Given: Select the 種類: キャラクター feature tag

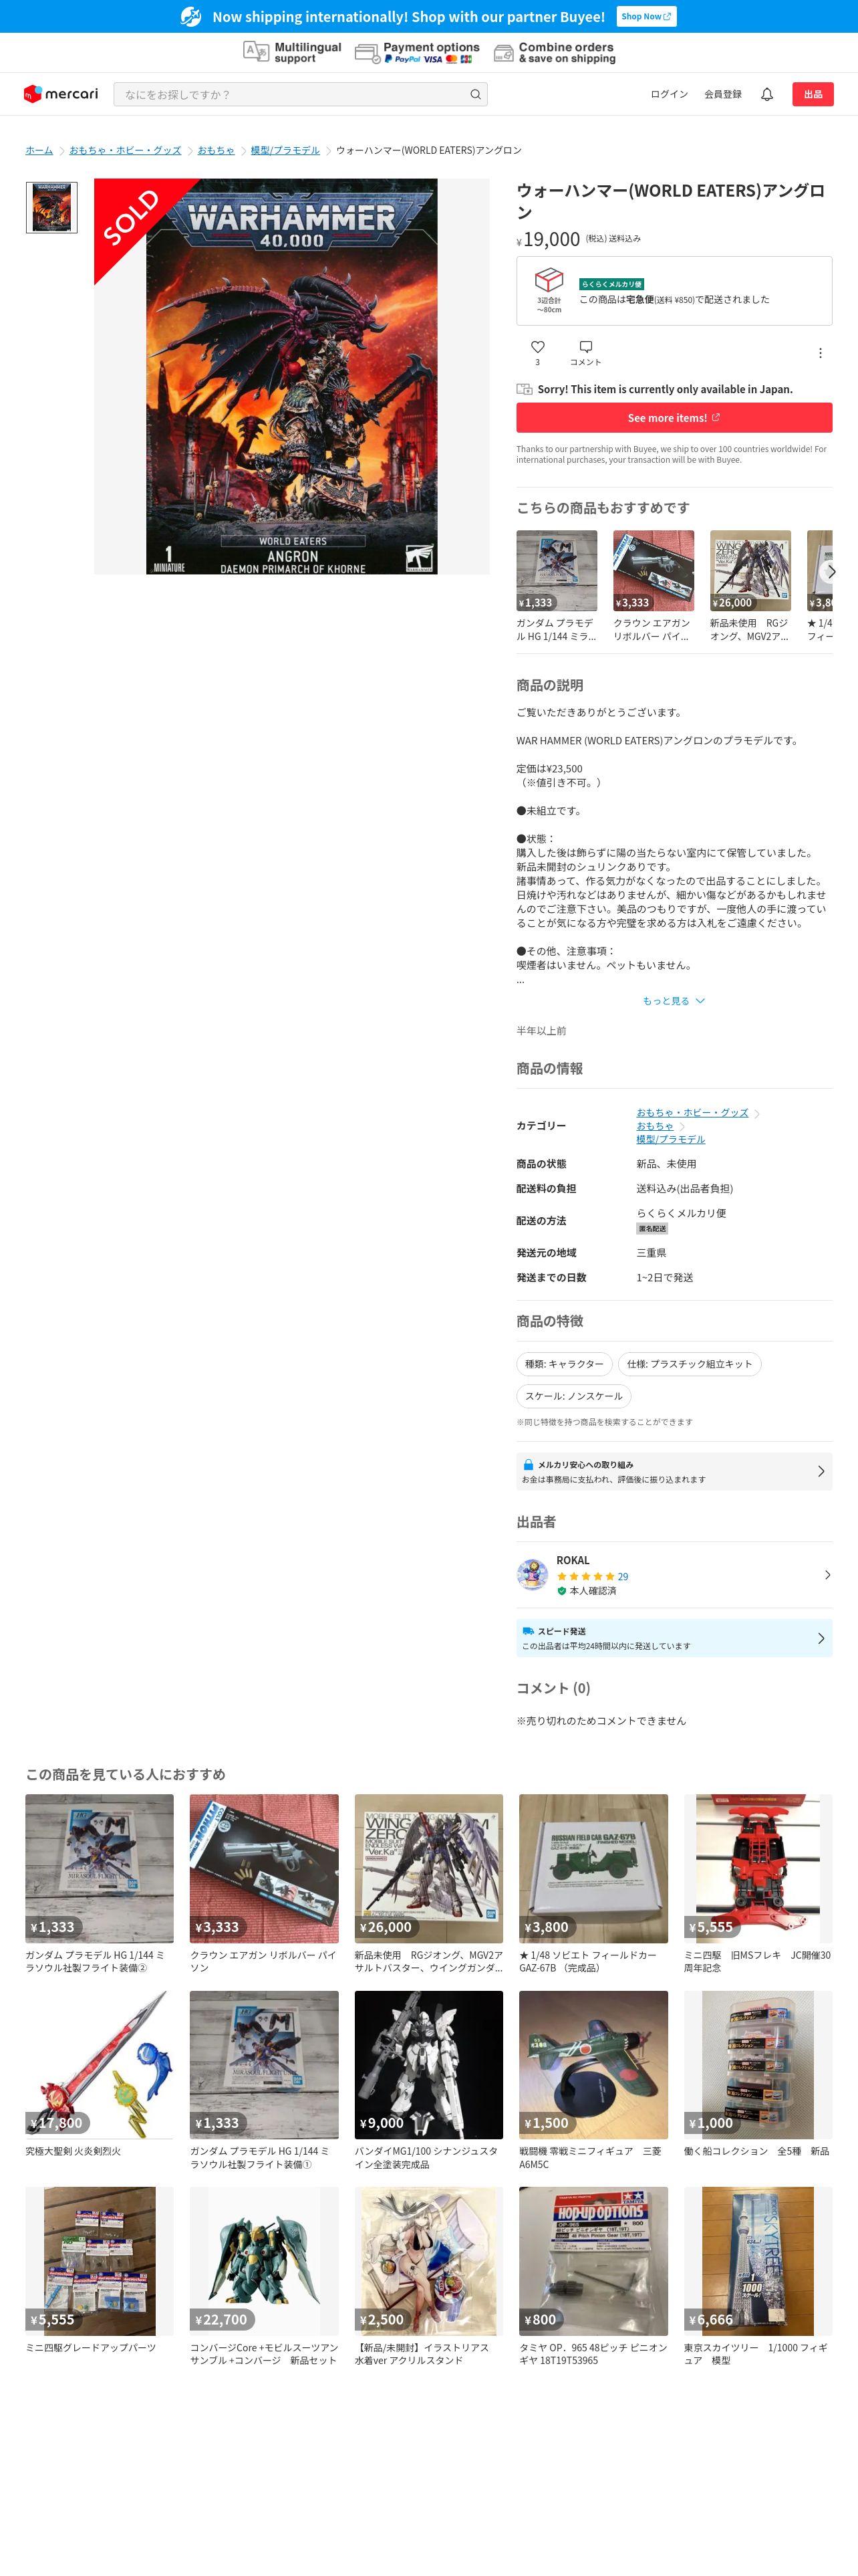Looking at the screenshot, I should (565, 1363).
